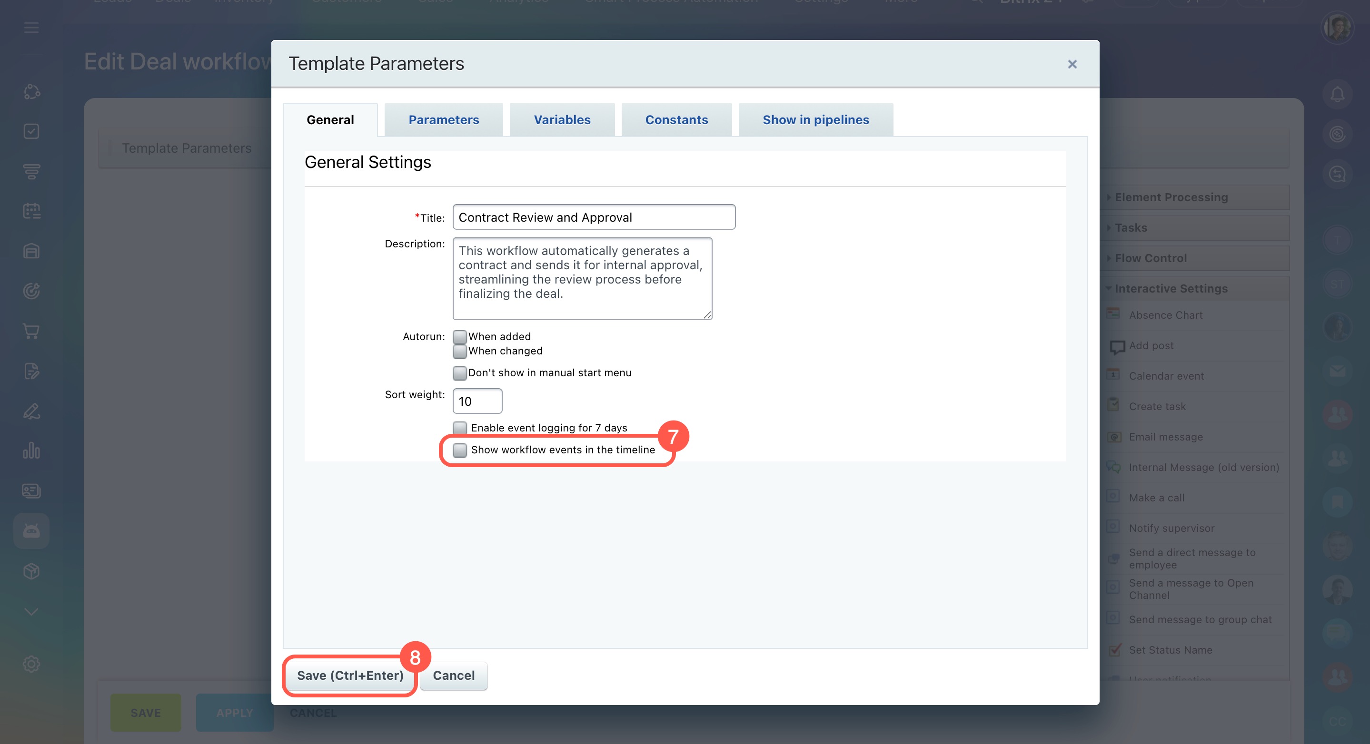The width and height of the screenshot is (1370, 744).
Task: Switch to the Variables tab
Action: click(562, 119)
